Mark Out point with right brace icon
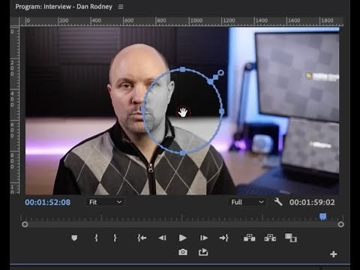This screenshot has height=270, width=360. (x=115, y=238)
